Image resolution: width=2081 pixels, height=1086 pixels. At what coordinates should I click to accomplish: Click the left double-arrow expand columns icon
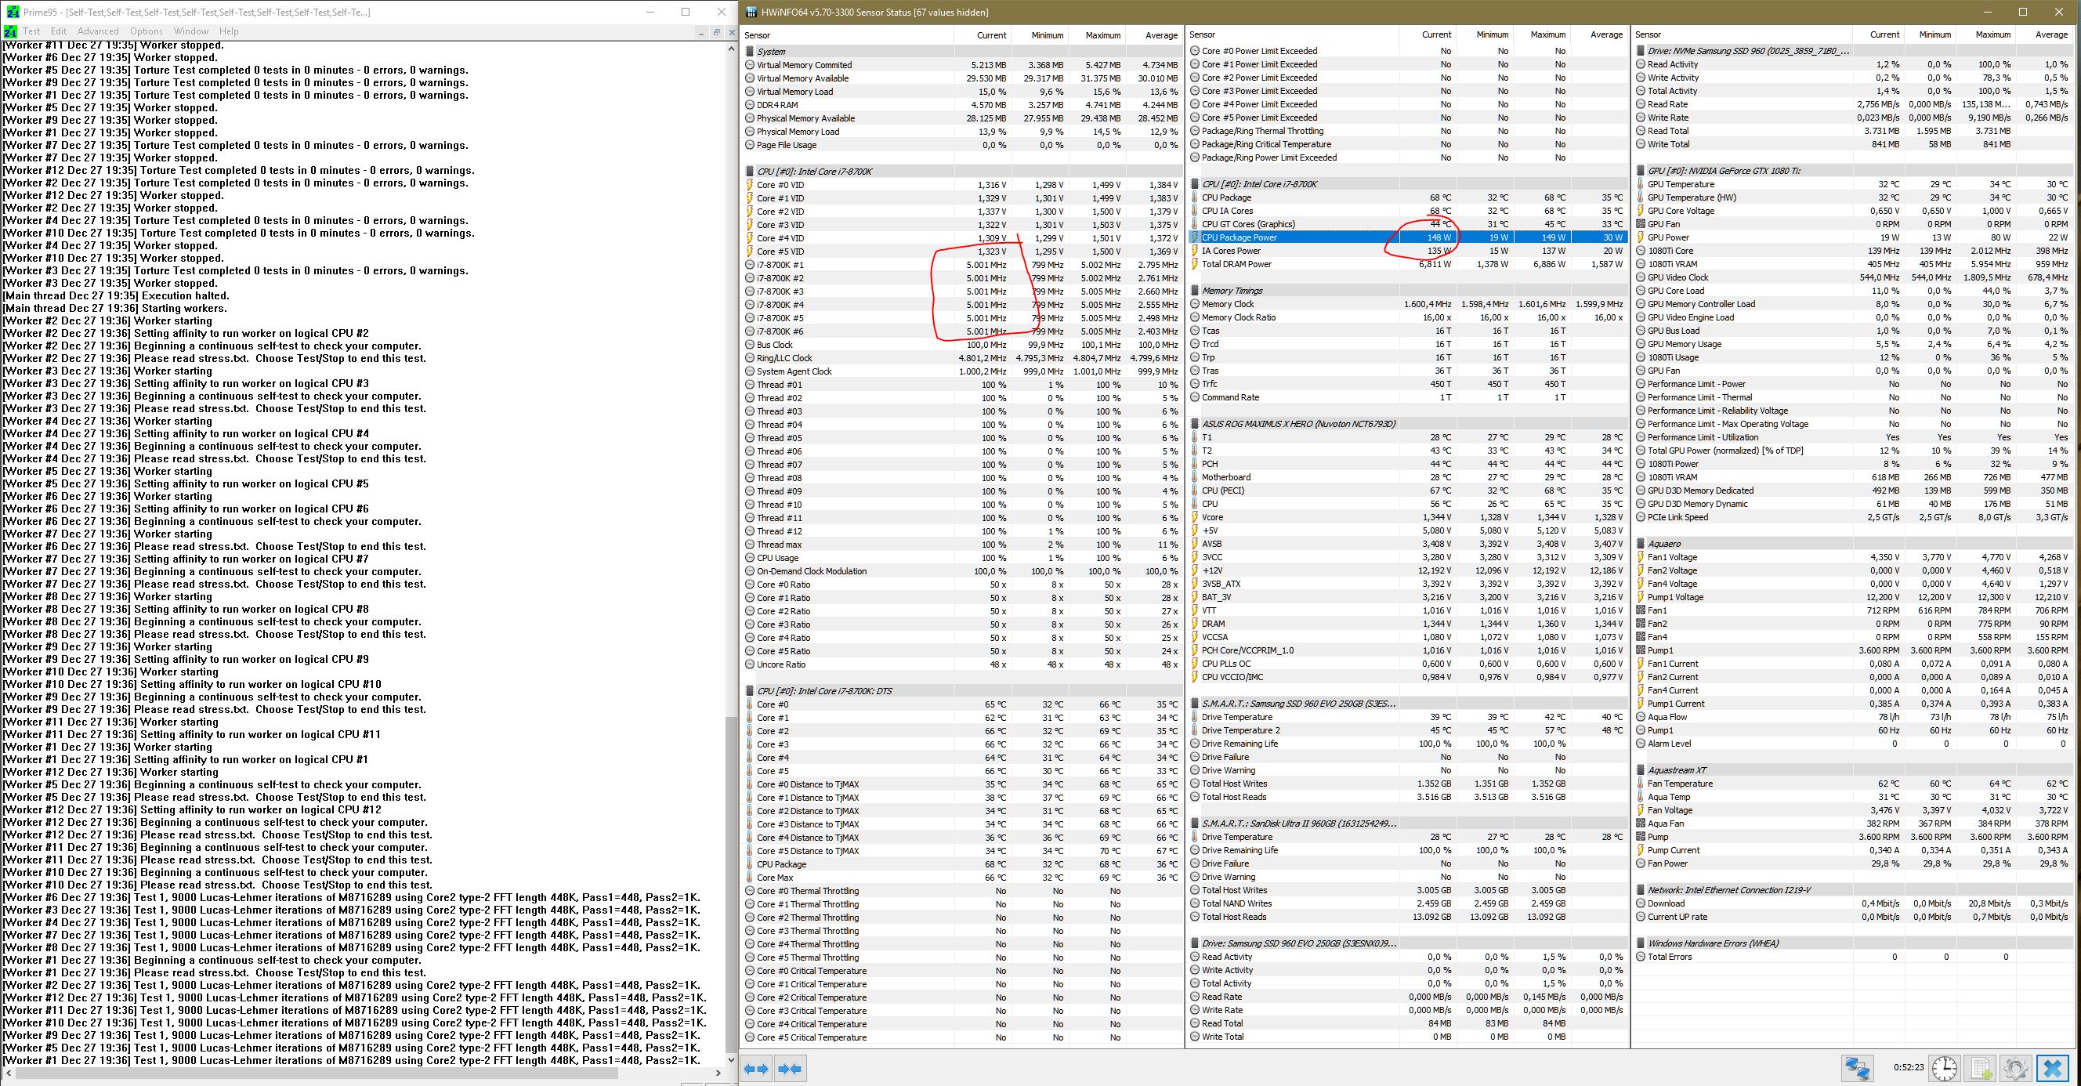click(x=756, y=1068)
